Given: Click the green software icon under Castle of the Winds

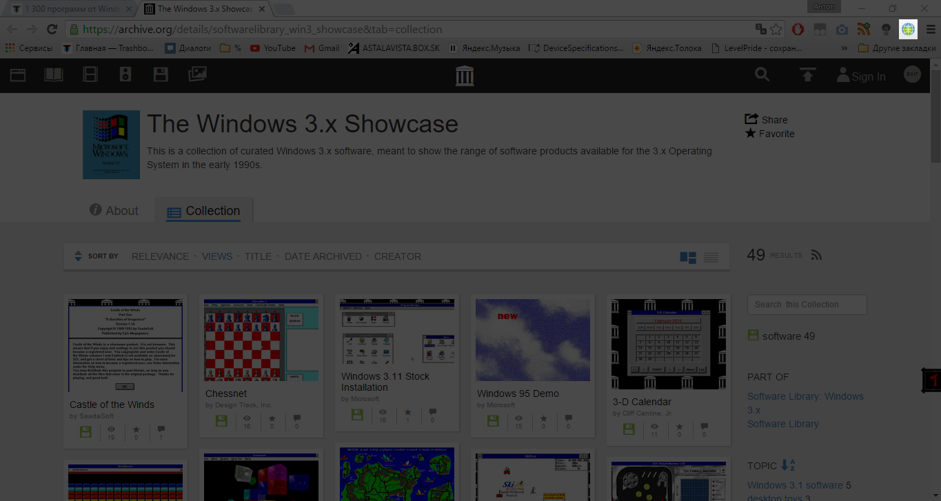Looking at the screenshot, I should pyautogui.click(x=85, y=432).
